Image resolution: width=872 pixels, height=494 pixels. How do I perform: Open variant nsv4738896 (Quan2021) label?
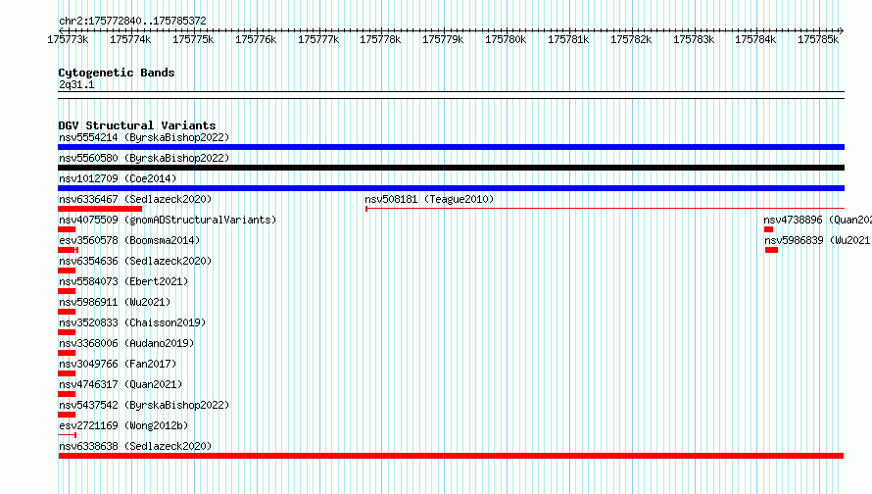point(817,220)
